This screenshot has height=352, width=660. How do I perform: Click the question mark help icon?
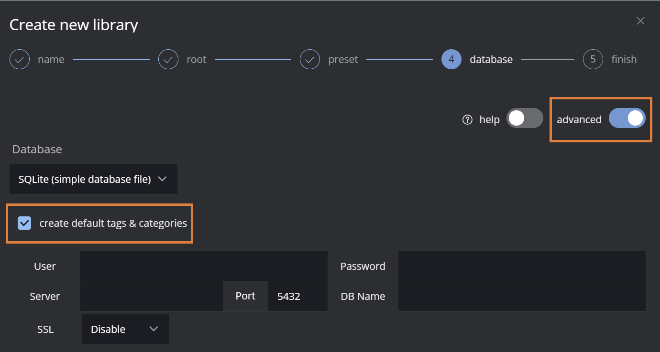tap(467, 120)
